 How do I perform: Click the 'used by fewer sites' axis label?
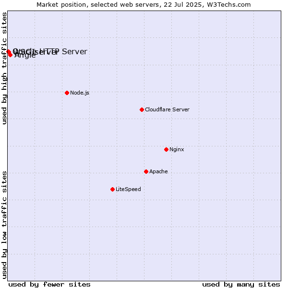point(49,284)
